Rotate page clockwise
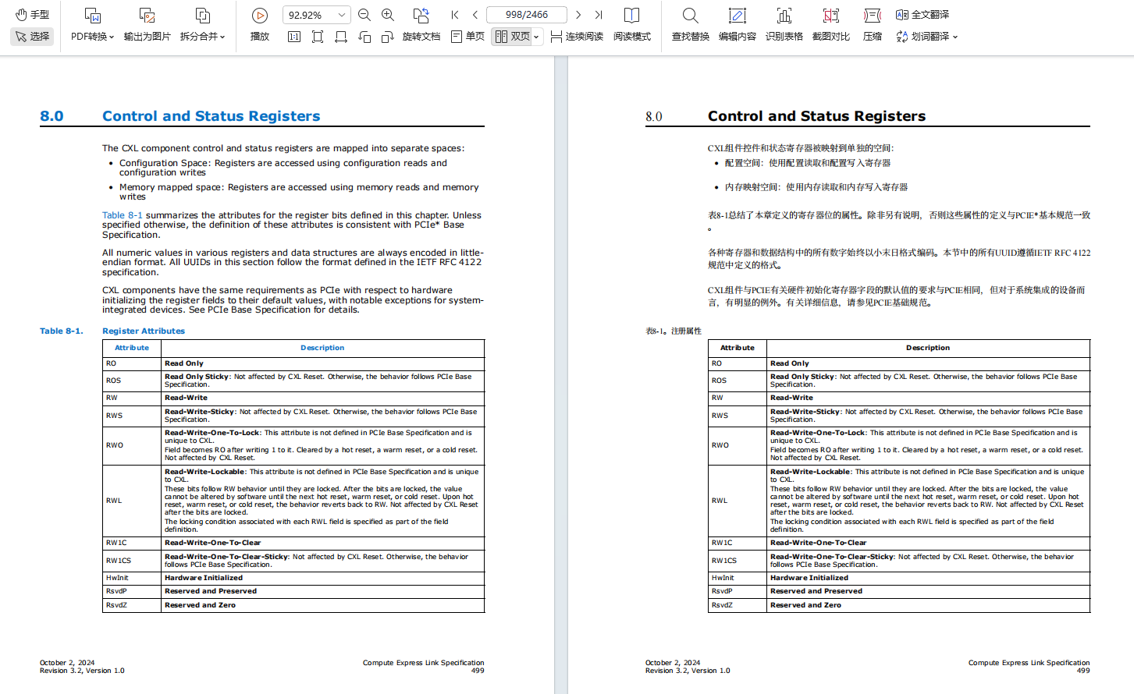This screenshot has height=694, width=1134. pos(388,37)
